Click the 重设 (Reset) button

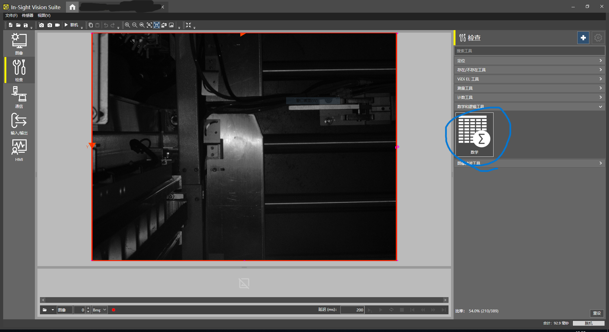click(x=597, y=313)
